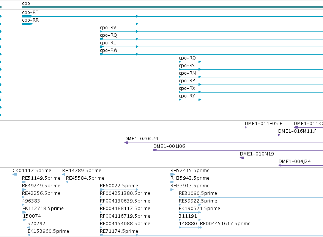
Task: Select transcript cpo-RP label
Action: point(187,81)
